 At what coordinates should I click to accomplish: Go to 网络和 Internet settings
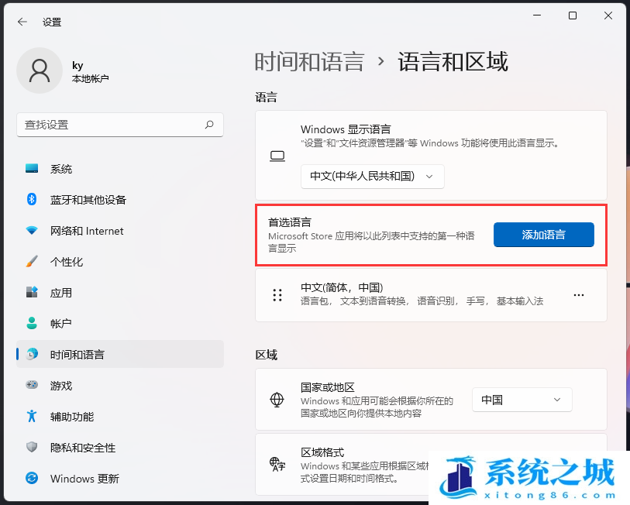point(120,230)
